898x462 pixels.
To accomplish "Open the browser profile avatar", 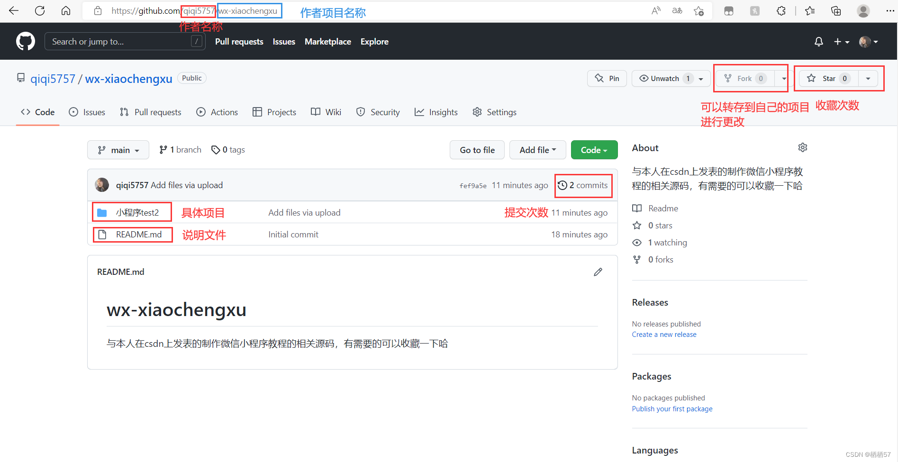I will (x=863, y=11).
